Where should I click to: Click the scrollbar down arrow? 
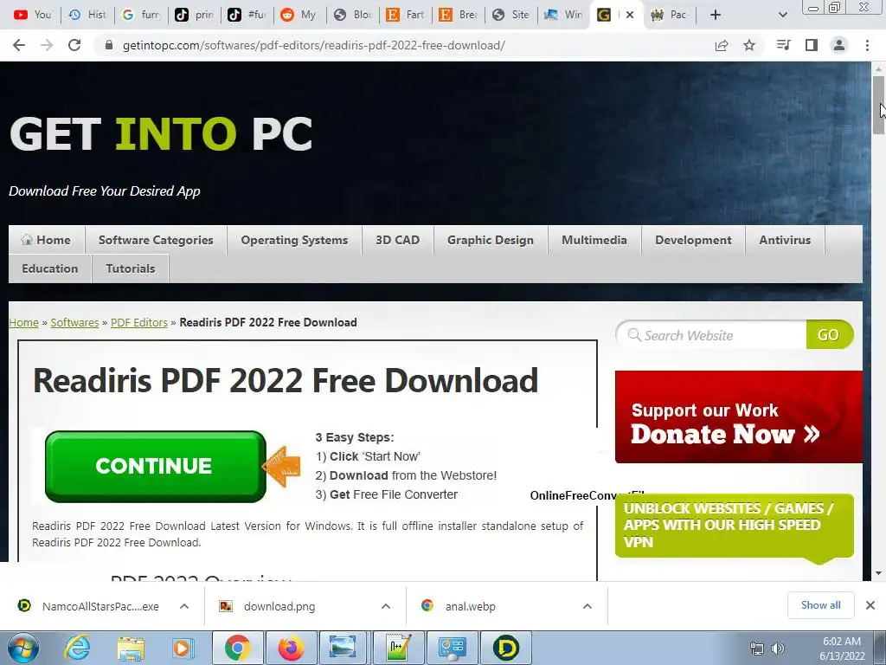tap(878, 573)
